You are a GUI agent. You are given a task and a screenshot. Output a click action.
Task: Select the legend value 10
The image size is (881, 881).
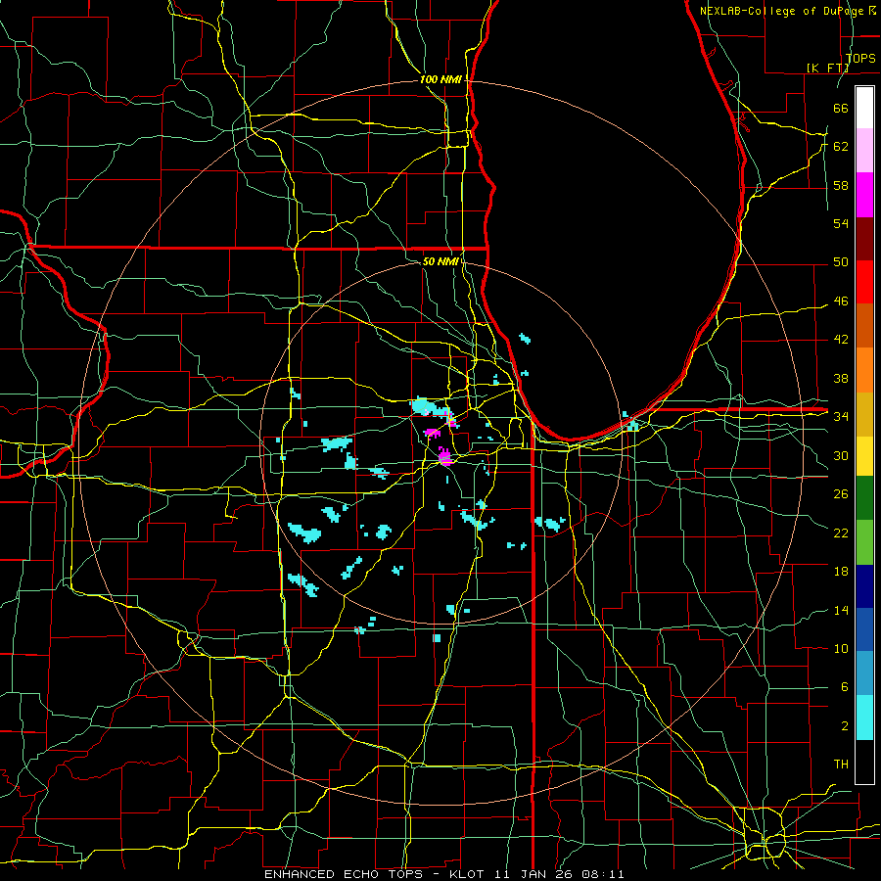(x=841, y=649)
